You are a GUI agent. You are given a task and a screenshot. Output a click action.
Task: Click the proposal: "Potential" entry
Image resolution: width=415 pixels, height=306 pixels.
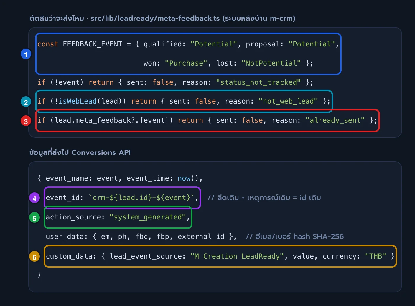pos(291,44)
